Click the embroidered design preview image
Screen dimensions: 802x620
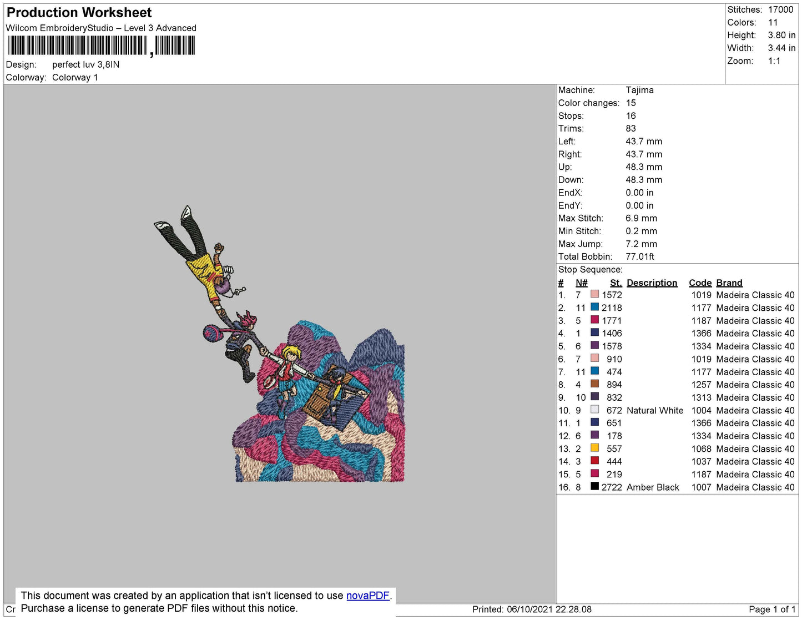[x=279, y=344]
